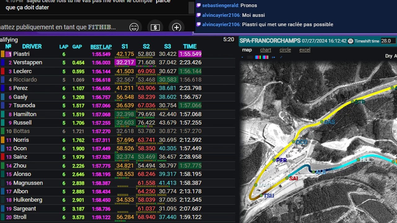Click the Timeshift time value field

tap(388, 41)
